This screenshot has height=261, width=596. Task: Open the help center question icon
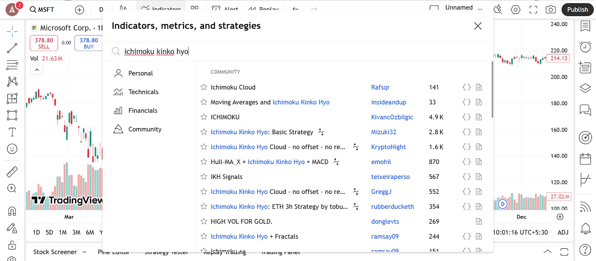[x=586, y=250]
